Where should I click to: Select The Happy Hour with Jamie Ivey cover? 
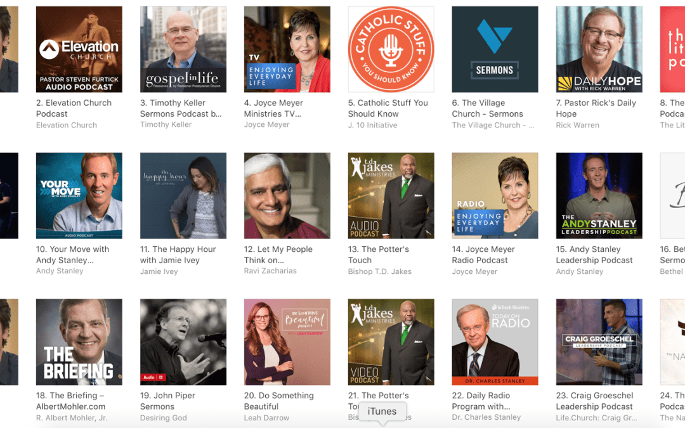click(183, 196)
